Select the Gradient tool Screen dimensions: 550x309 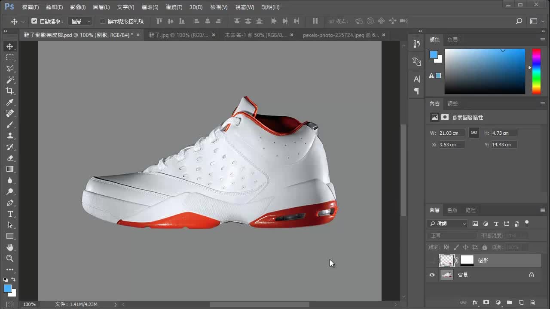tap(10, 169)
